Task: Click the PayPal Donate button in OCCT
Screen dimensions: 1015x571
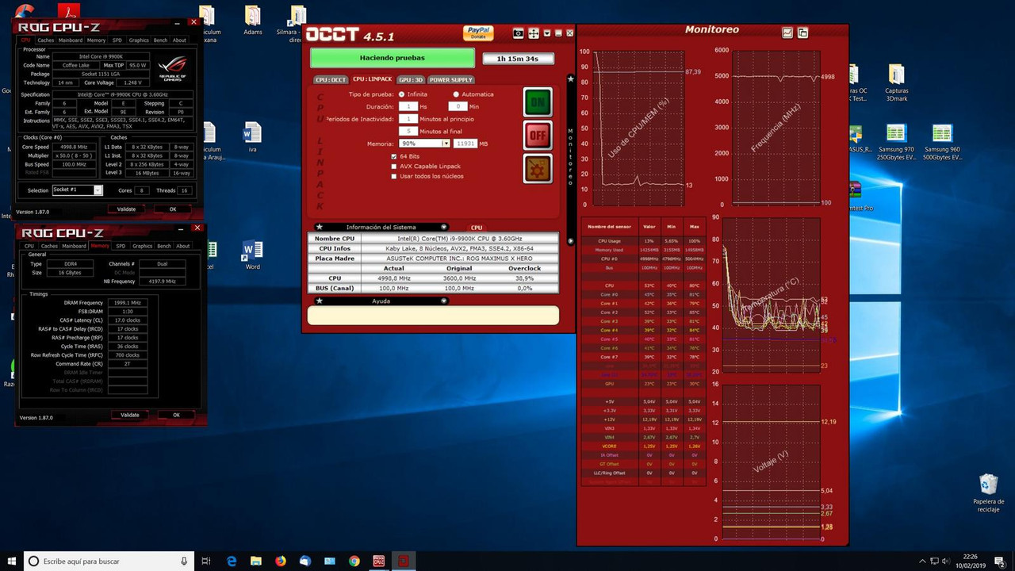Action: click(478, 33)
